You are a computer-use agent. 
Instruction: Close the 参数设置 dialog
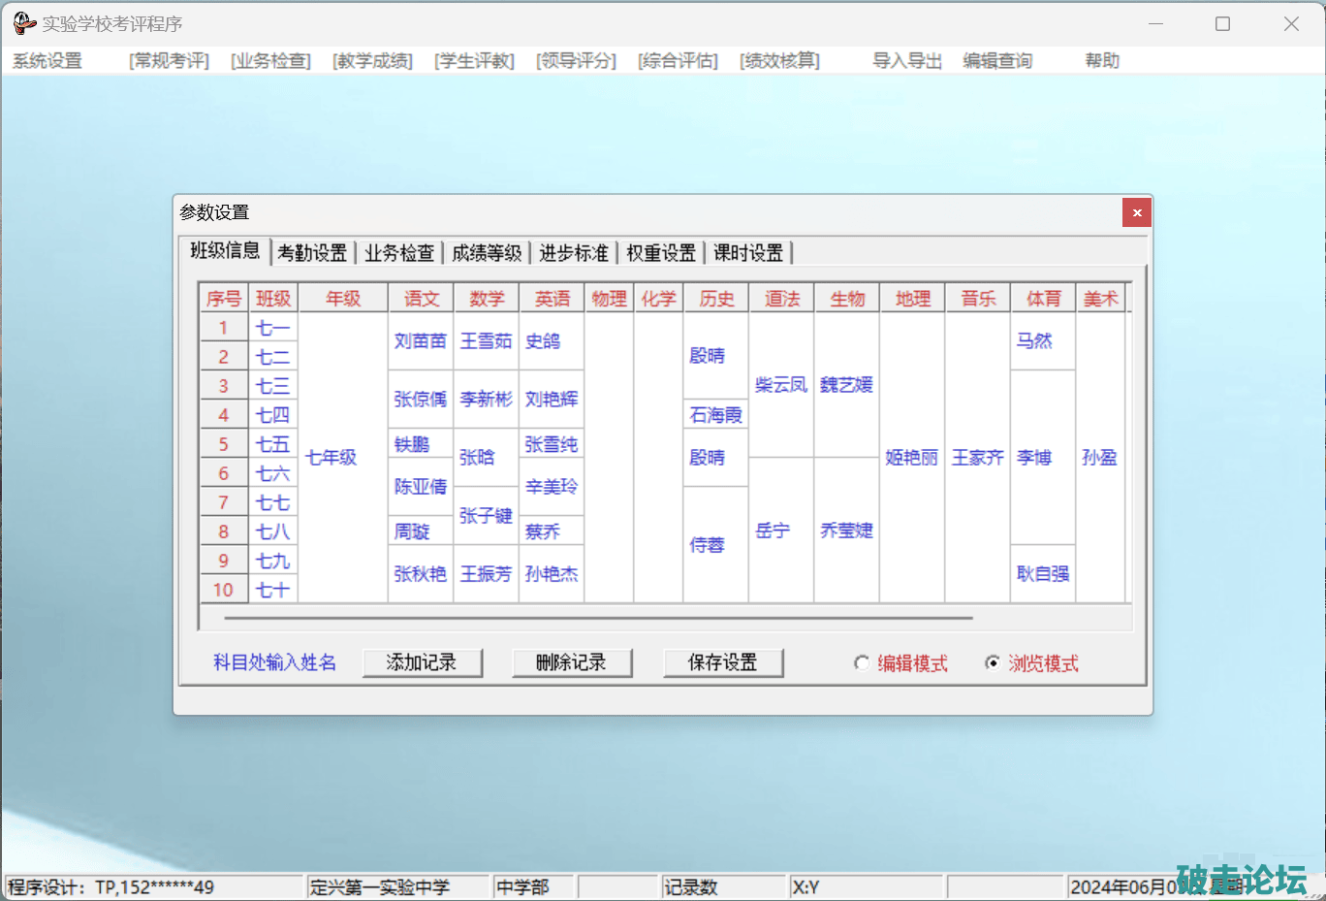[x=1136, y=212]
